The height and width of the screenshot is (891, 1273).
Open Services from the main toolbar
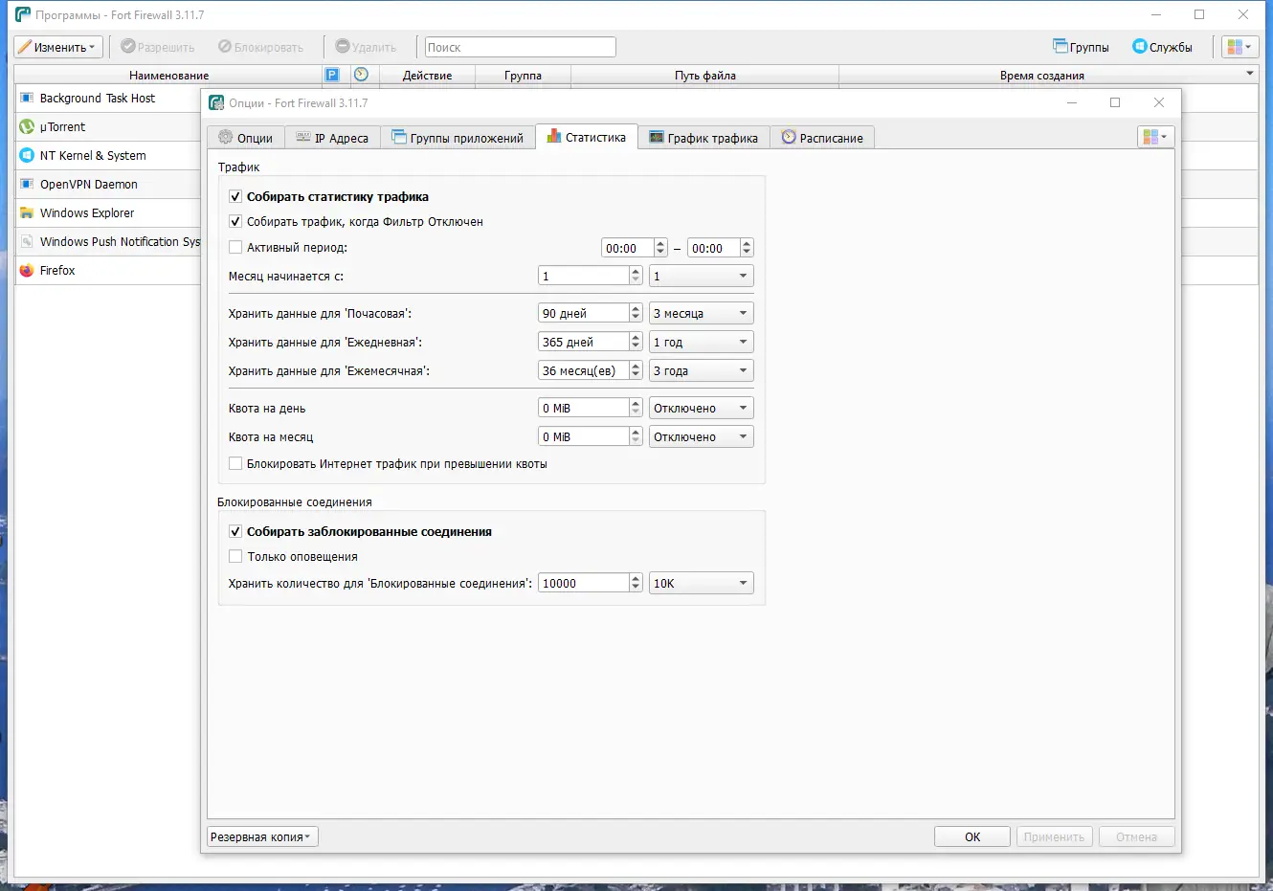[x=1162, y=47]
